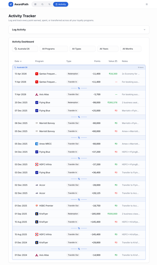The image size is (157, 265).
Task: Click the '2 business class...' note
Action: (x=131, y=214)
